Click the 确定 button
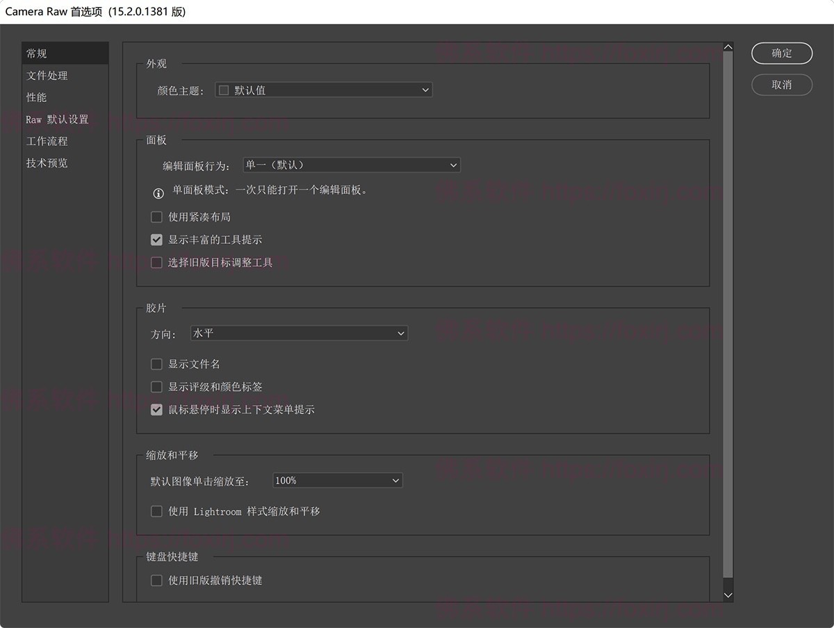Screen dimensions: 834x628 (782, 53)
